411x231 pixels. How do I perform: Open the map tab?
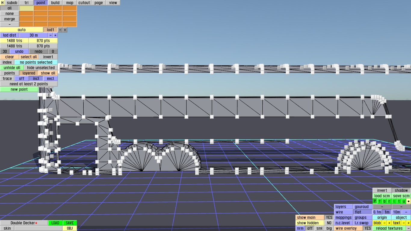(x=70, y=3)
